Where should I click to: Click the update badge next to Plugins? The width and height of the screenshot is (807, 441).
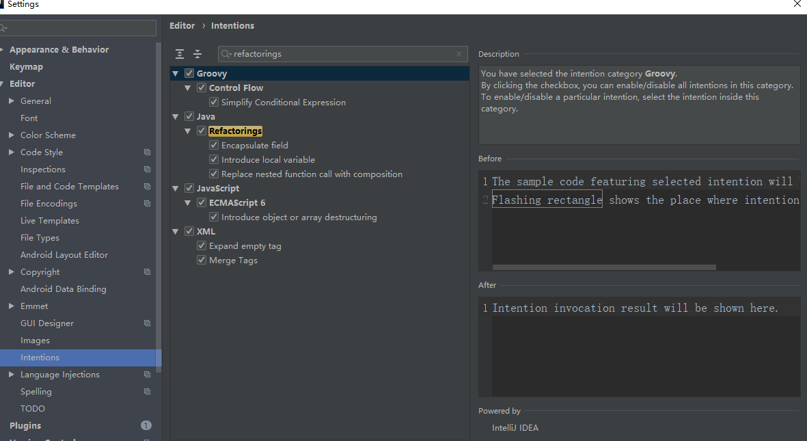[146, 425]
